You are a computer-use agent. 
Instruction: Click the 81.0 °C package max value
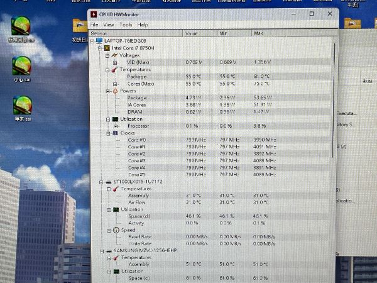261,77
